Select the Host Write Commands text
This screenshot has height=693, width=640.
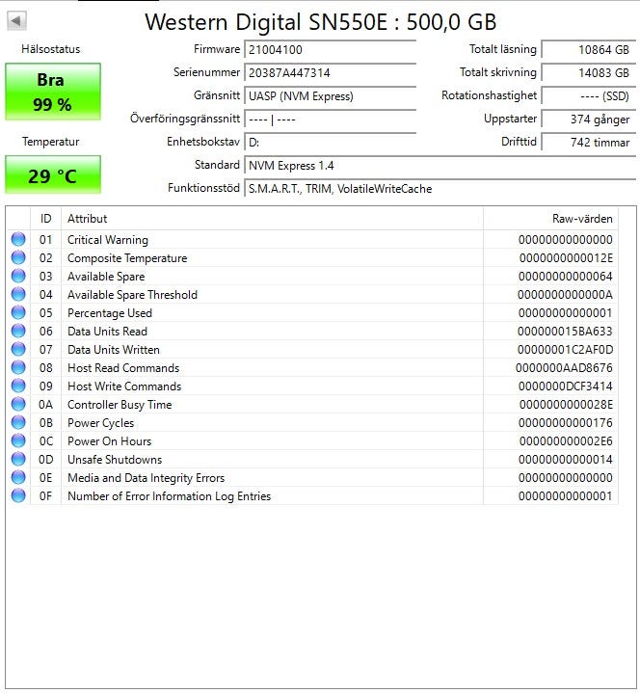(x=124, y=386)
